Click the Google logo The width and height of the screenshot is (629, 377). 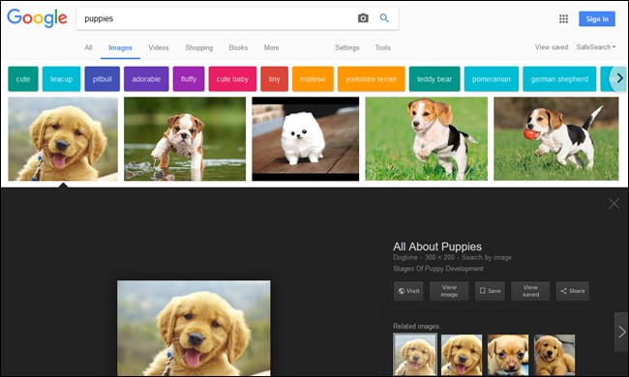[37, 18]
